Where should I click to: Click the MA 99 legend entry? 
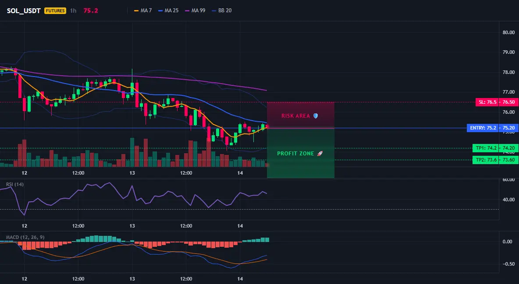[x=195, y=11]
